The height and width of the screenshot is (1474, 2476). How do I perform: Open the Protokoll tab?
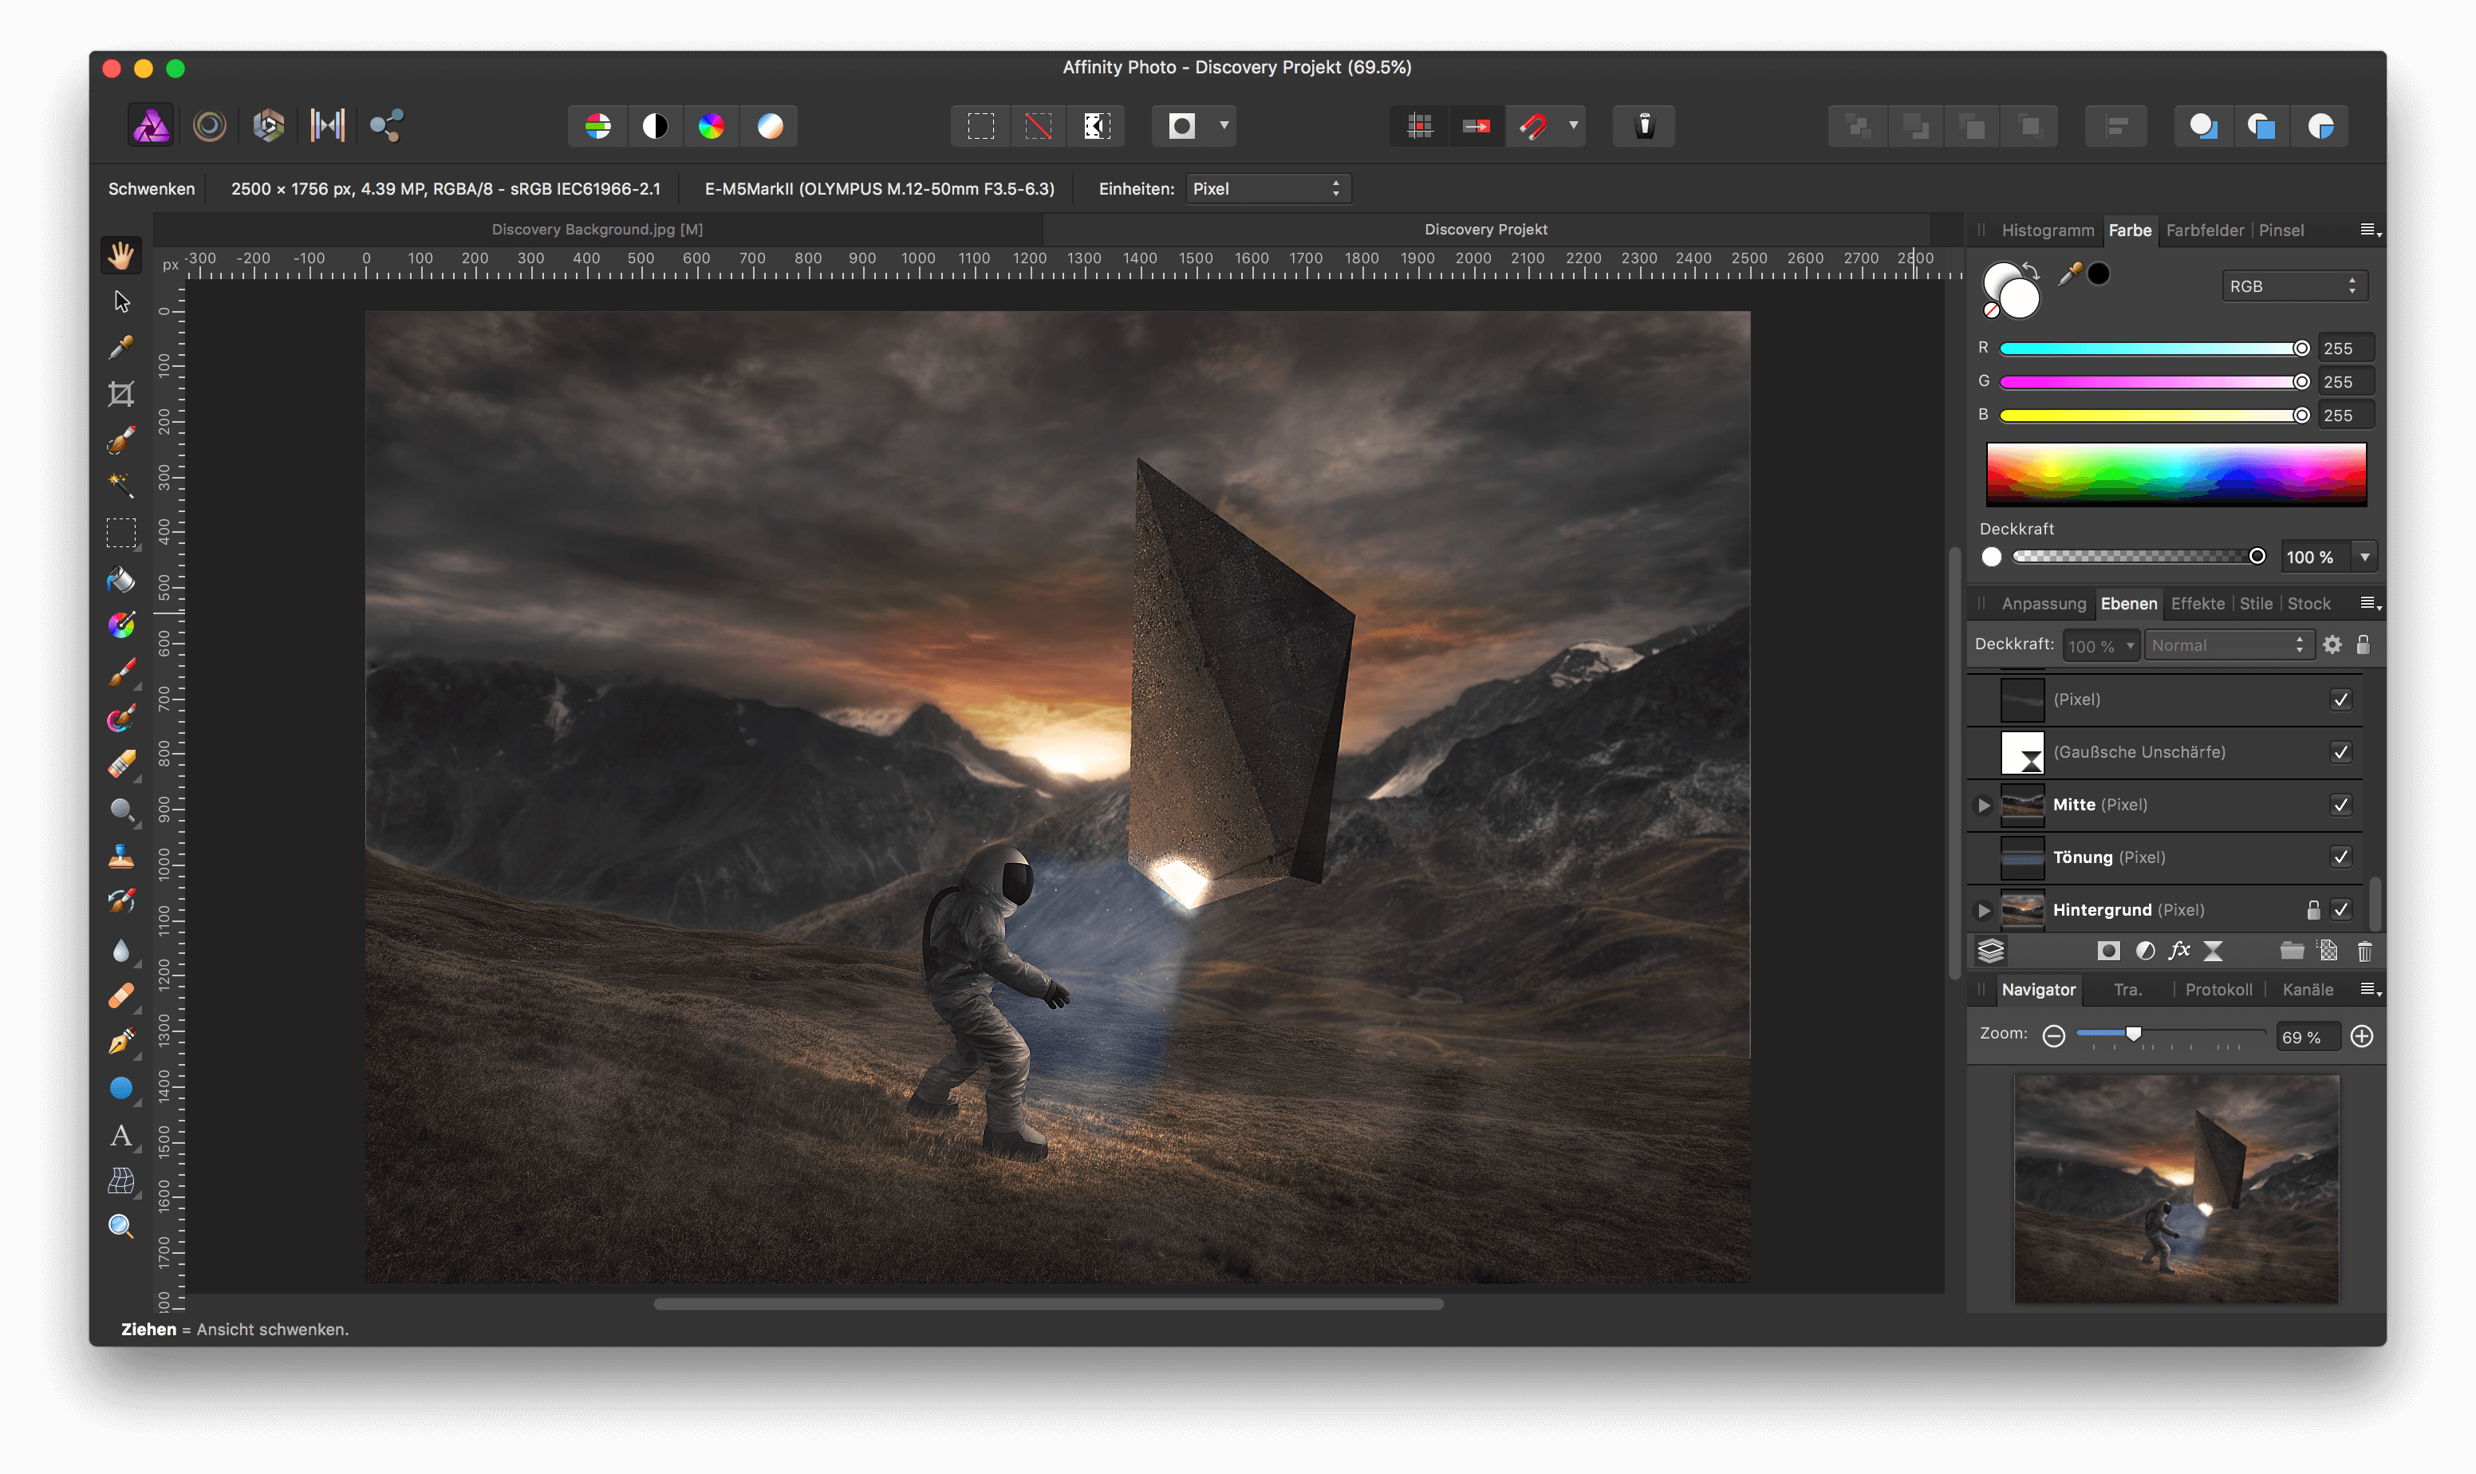point(2218,989)
